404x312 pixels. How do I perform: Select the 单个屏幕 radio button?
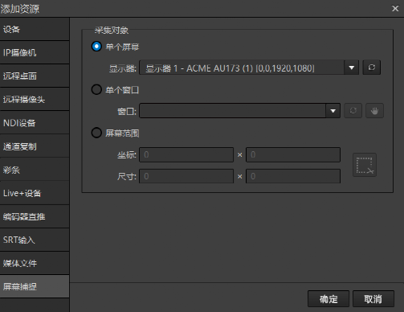coord(96,47)
